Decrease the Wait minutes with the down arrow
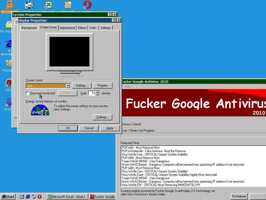266x200 pixels. point(97,94)
